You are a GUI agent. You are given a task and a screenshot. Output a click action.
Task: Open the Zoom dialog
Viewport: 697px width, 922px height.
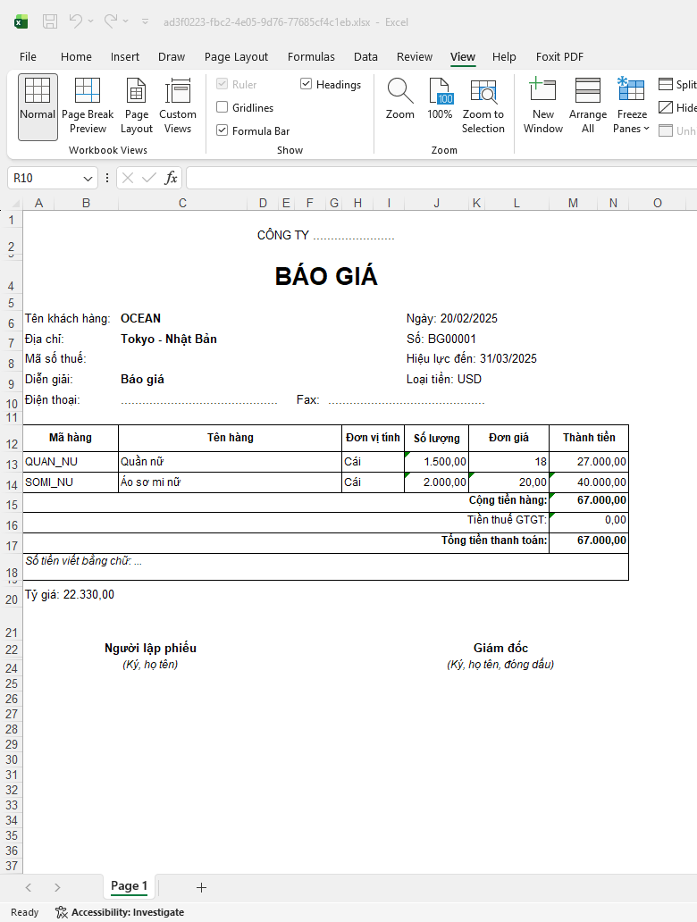(400, 100)
